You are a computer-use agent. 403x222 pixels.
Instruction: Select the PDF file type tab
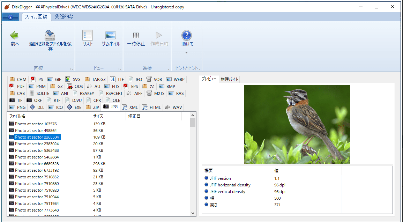tap(17, 86)
